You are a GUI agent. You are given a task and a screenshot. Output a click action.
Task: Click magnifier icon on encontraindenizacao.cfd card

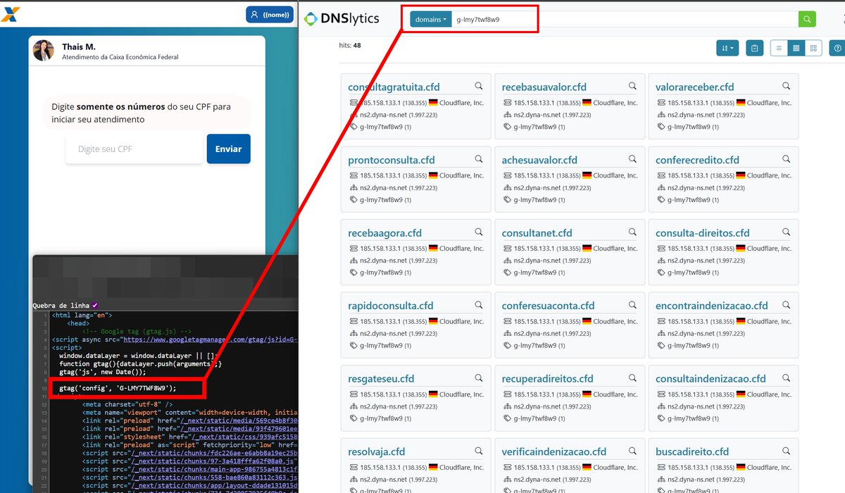pyautogui.click(x=787, y=305)
